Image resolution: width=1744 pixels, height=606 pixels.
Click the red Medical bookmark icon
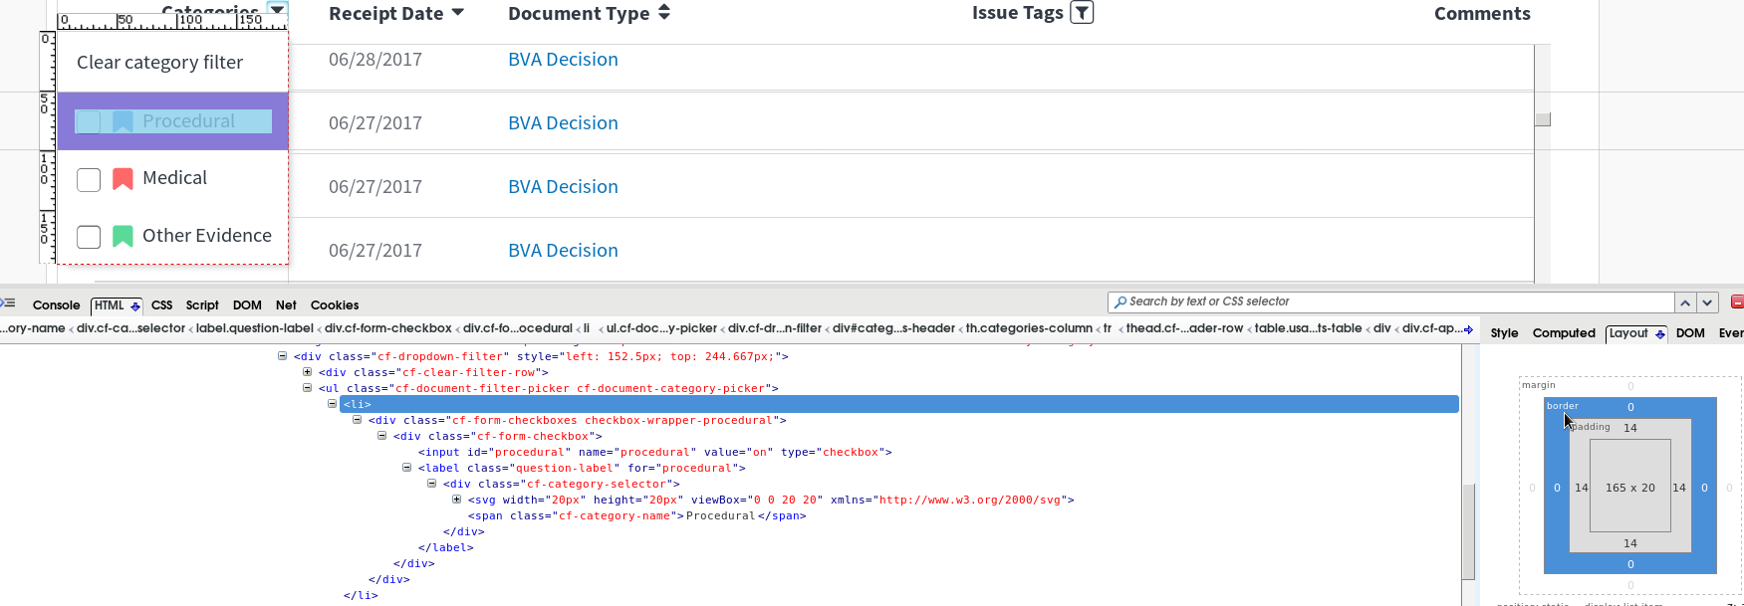(123, 178)
